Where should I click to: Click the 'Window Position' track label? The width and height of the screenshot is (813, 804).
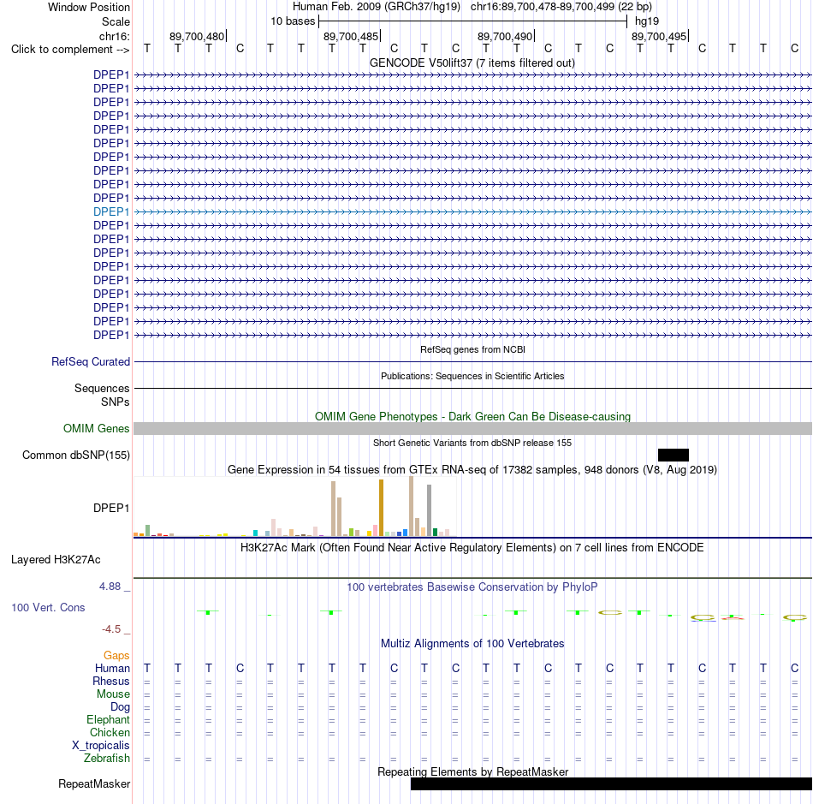point(89,7)
